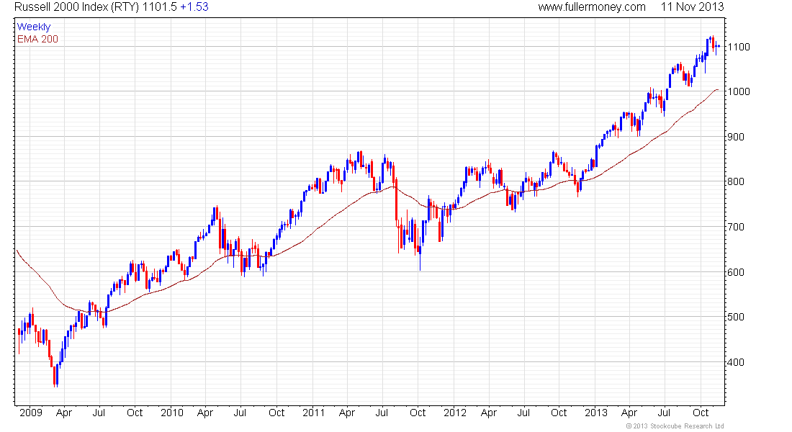Select the Weekly legend label
The height and width of the screenshot is (432, 792).
pos(34,27)
